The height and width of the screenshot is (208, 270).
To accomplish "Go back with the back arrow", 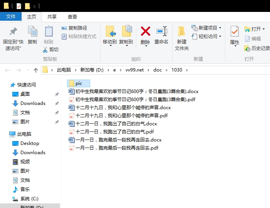I will 7,70.
